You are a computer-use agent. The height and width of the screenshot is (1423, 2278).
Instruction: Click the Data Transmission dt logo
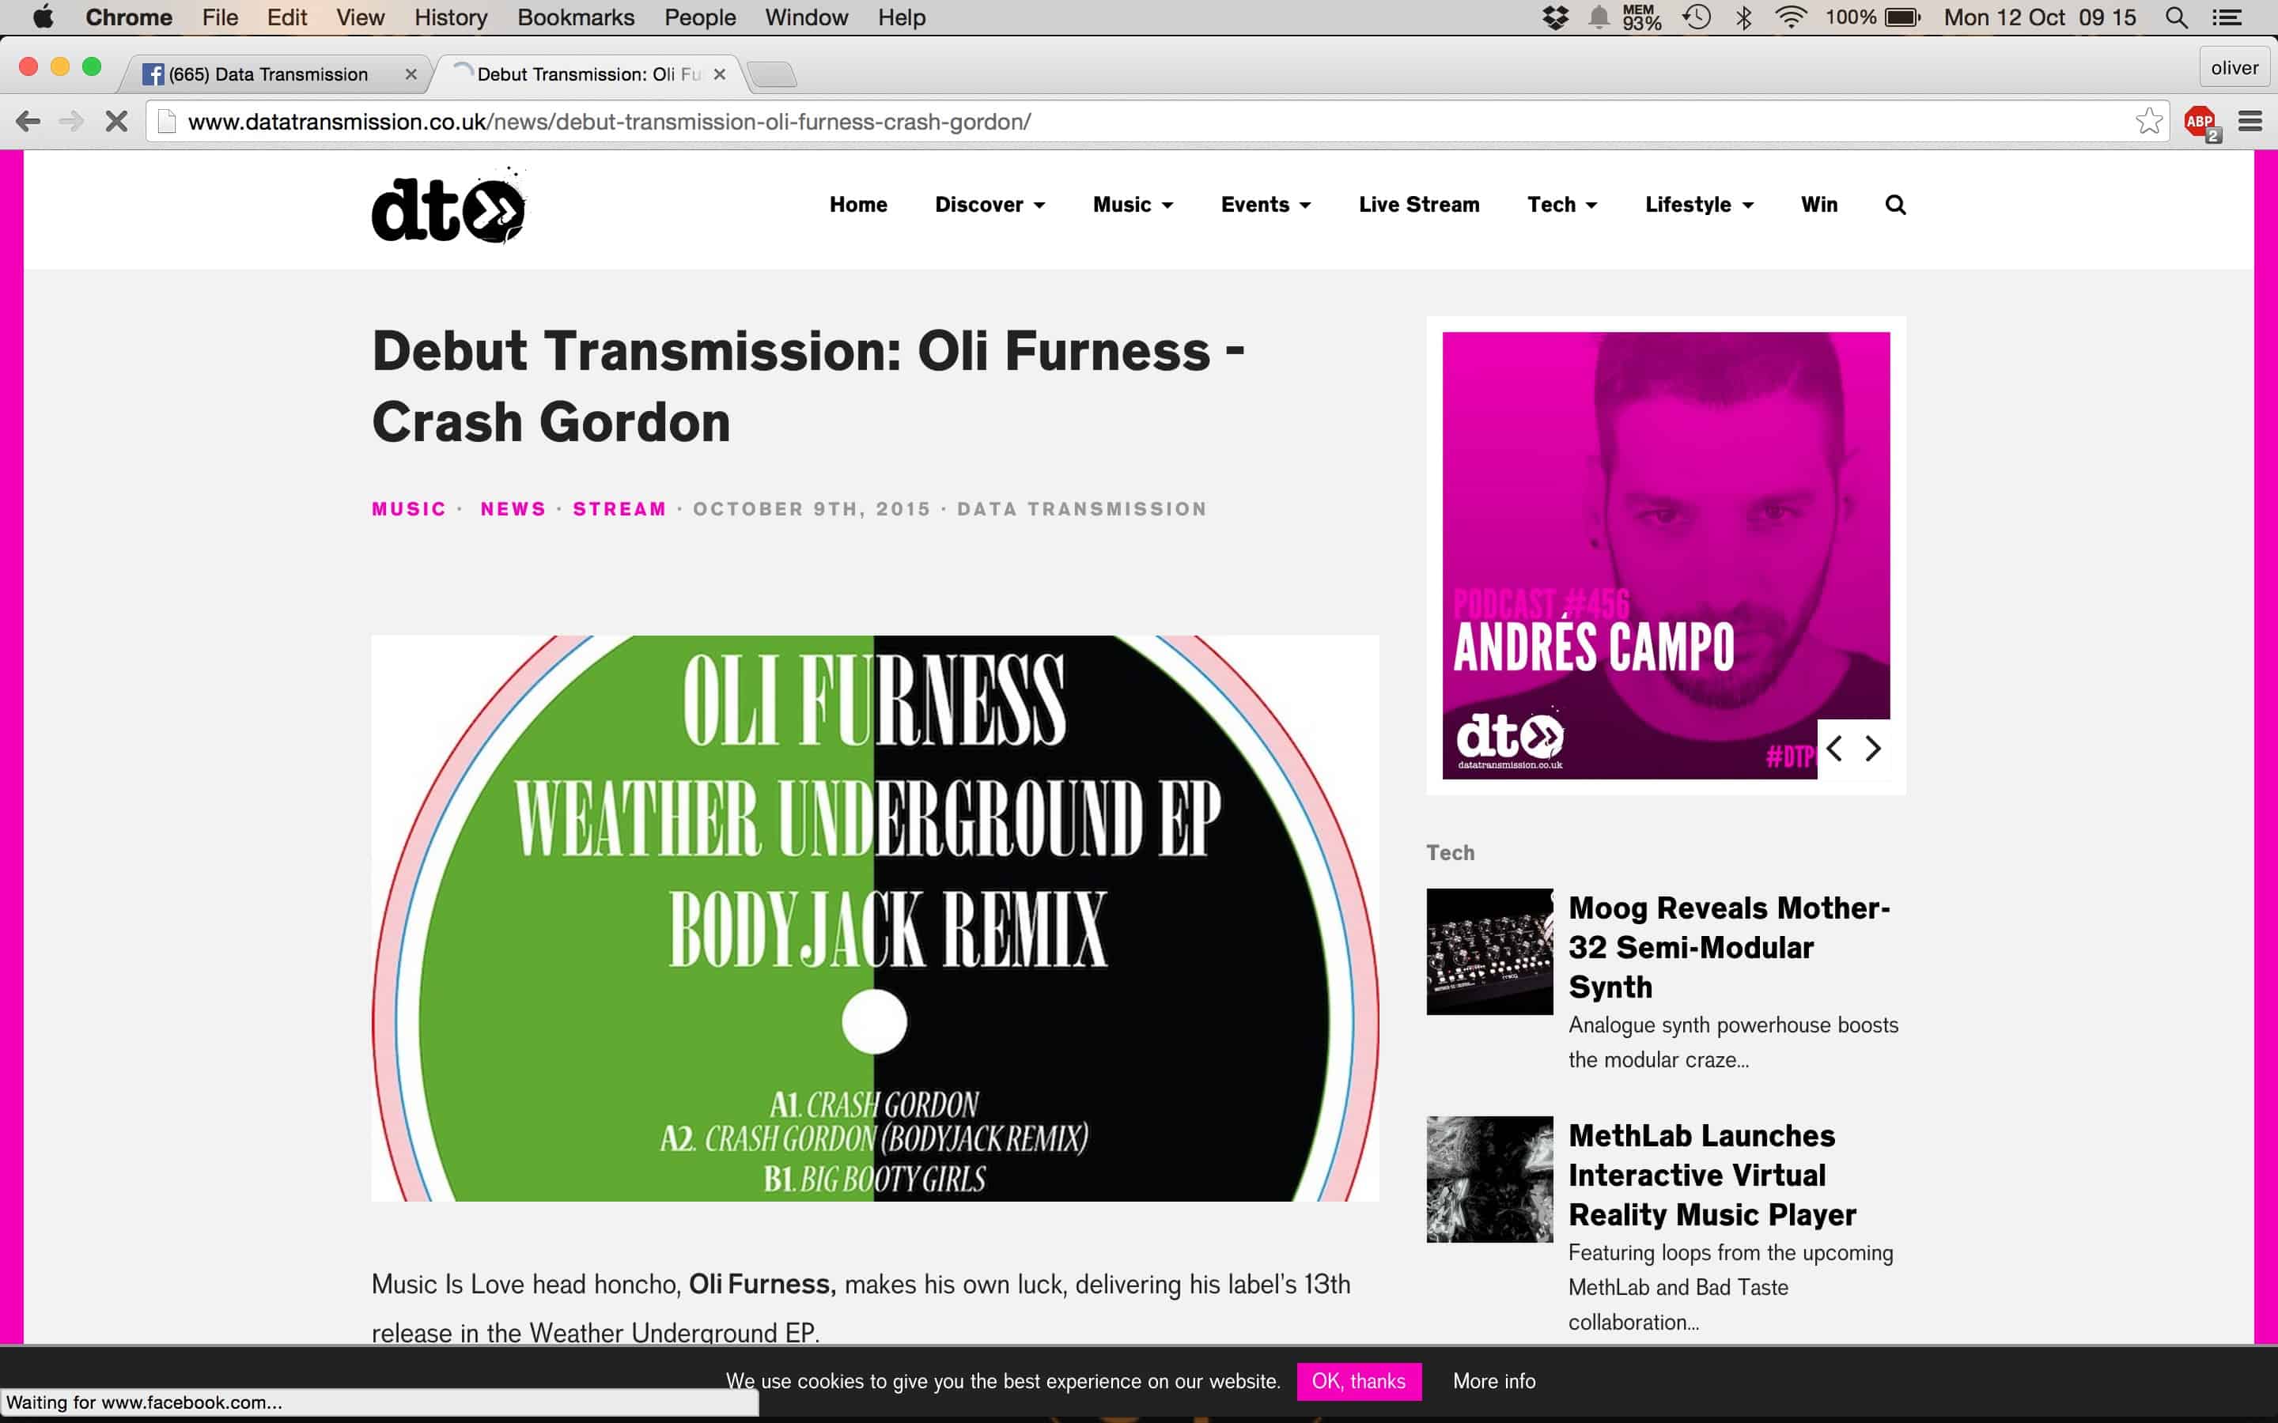pyautogui.click(x=449, y=206)
